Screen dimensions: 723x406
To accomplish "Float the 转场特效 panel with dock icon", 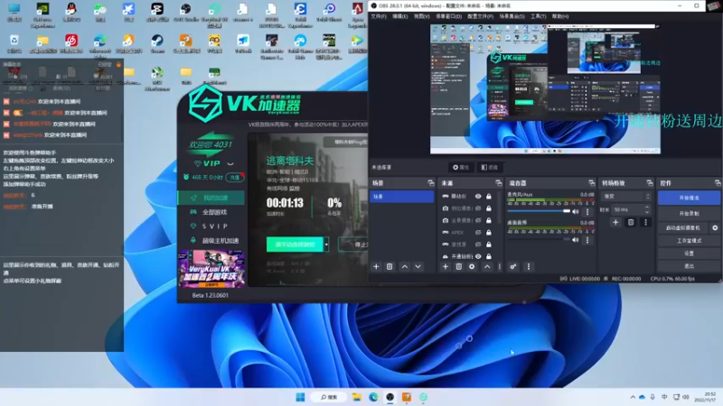I will (650, 183).
